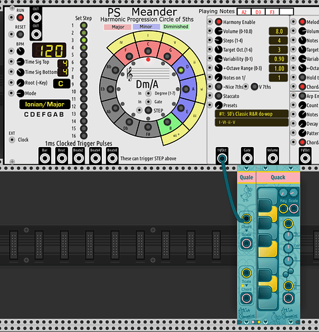Click the C chord button on circle
Viewport: 319px width, 332px height.
pos(148,51)
